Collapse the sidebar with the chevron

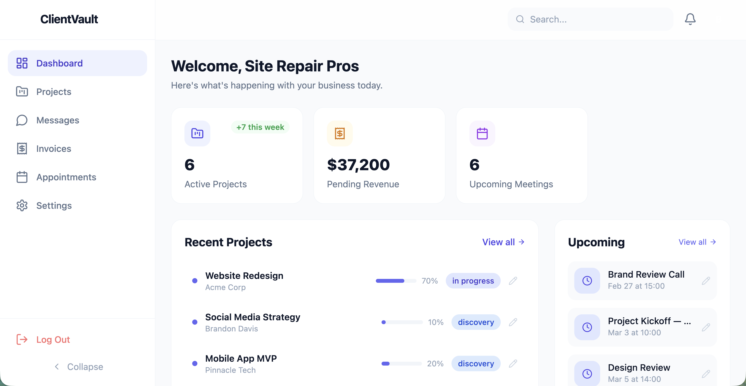pyautogui.click(x=57, y=366)
